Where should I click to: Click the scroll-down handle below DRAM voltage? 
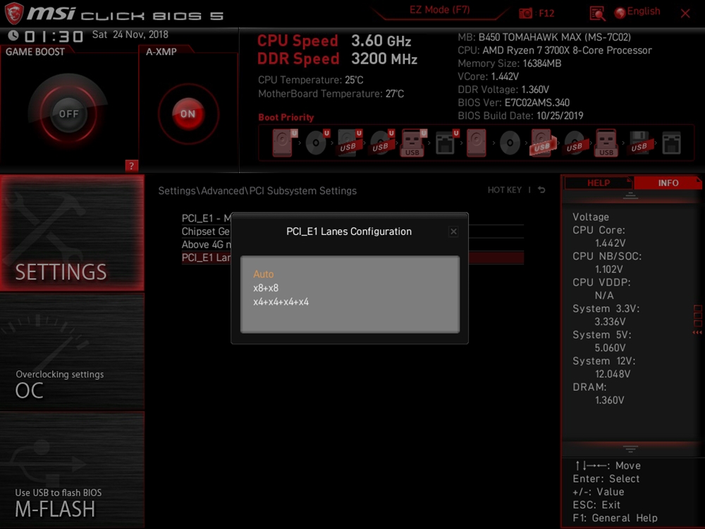[630, 449]
